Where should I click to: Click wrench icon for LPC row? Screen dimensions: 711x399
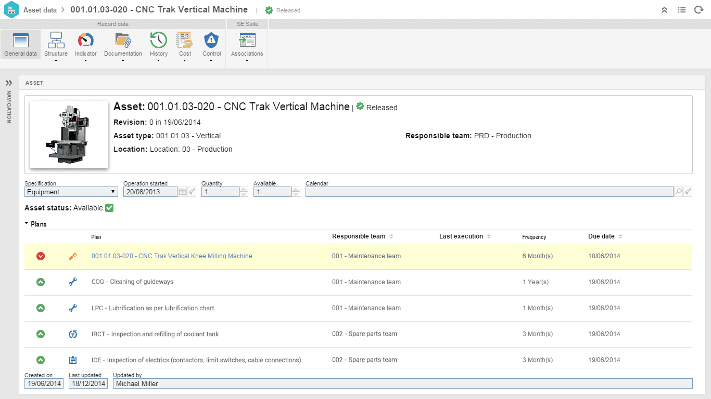pos(73,308)
